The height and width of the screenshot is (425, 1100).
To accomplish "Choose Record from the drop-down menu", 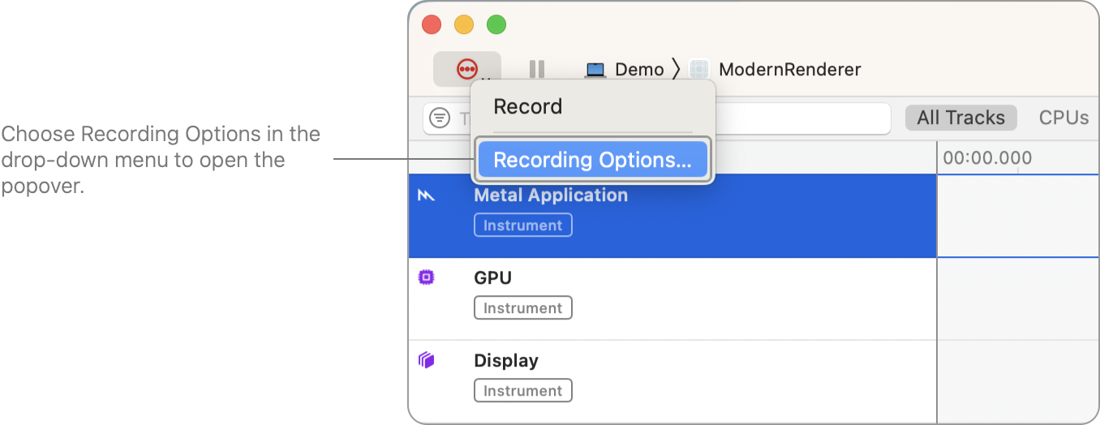I will click(528, 107).
